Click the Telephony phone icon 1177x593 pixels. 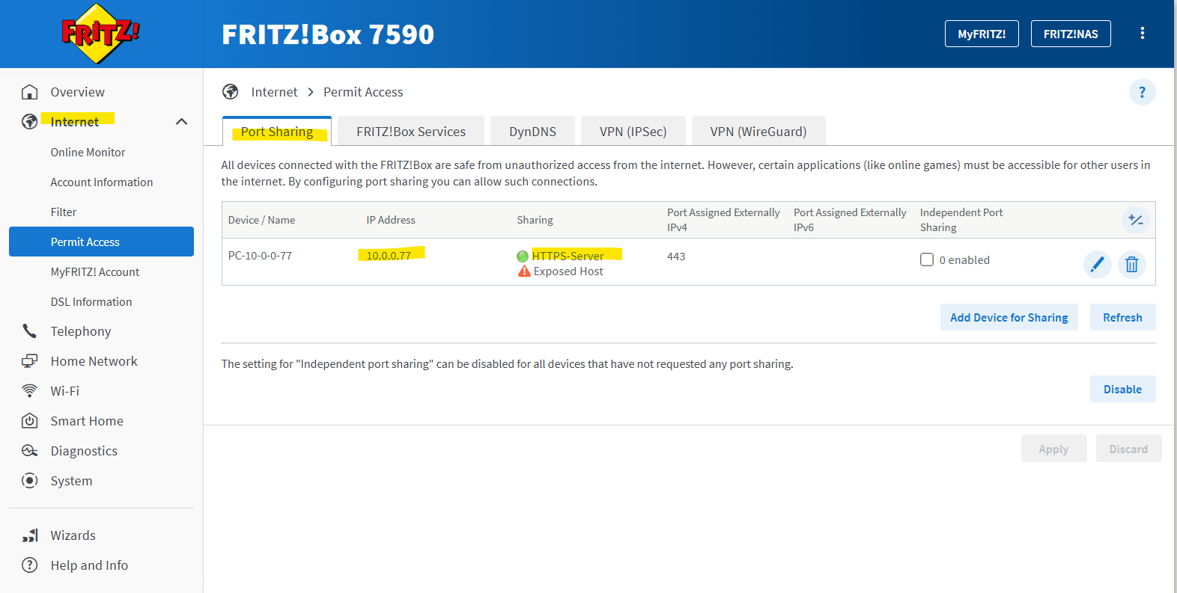coord(30,331)
